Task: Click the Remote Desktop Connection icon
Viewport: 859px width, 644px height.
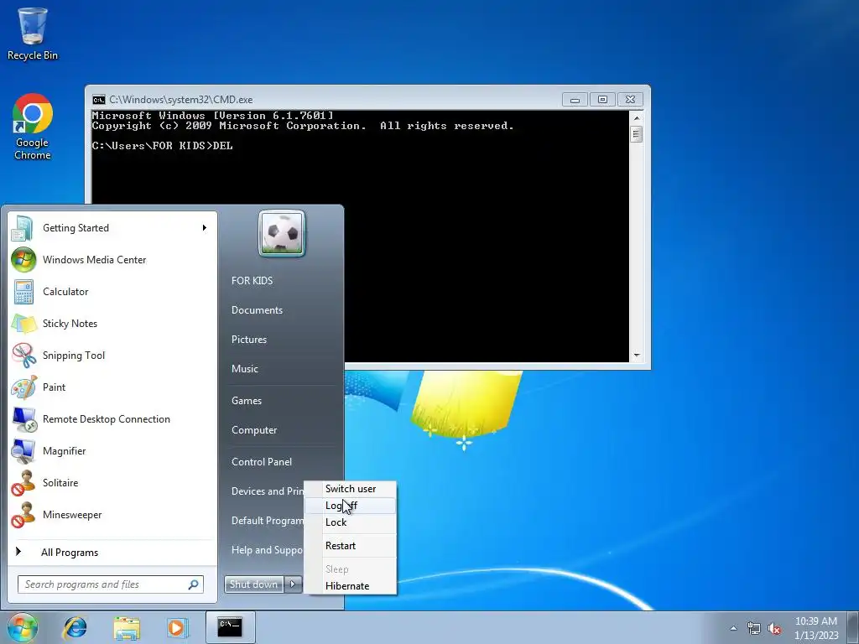Action: coord(23,419)
